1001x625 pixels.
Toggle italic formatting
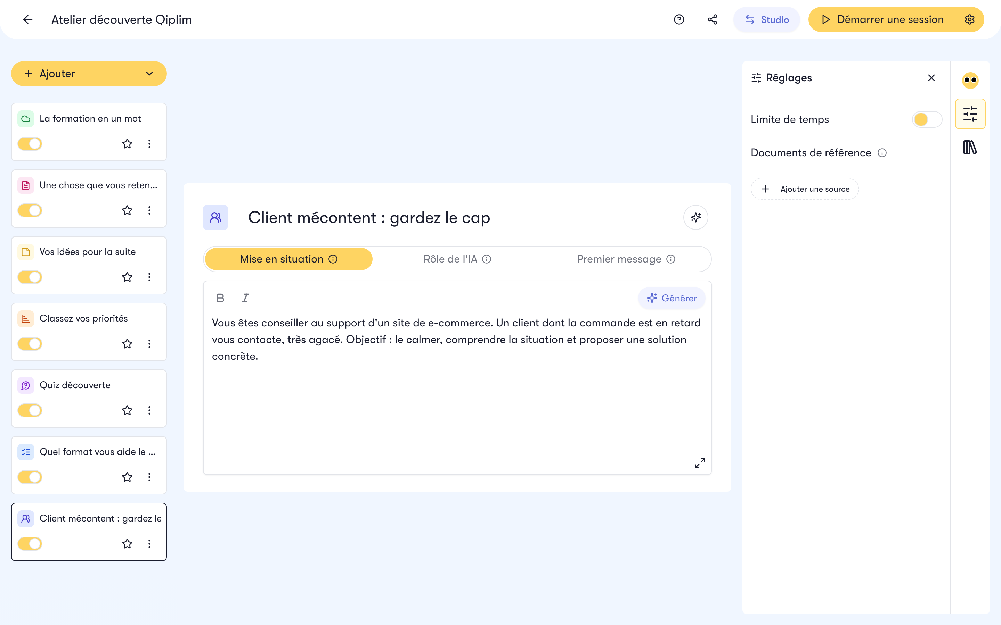click(245, 298)
